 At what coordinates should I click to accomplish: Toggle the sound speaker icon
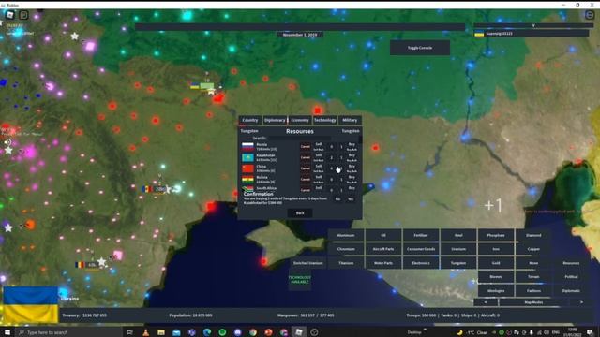7,142
